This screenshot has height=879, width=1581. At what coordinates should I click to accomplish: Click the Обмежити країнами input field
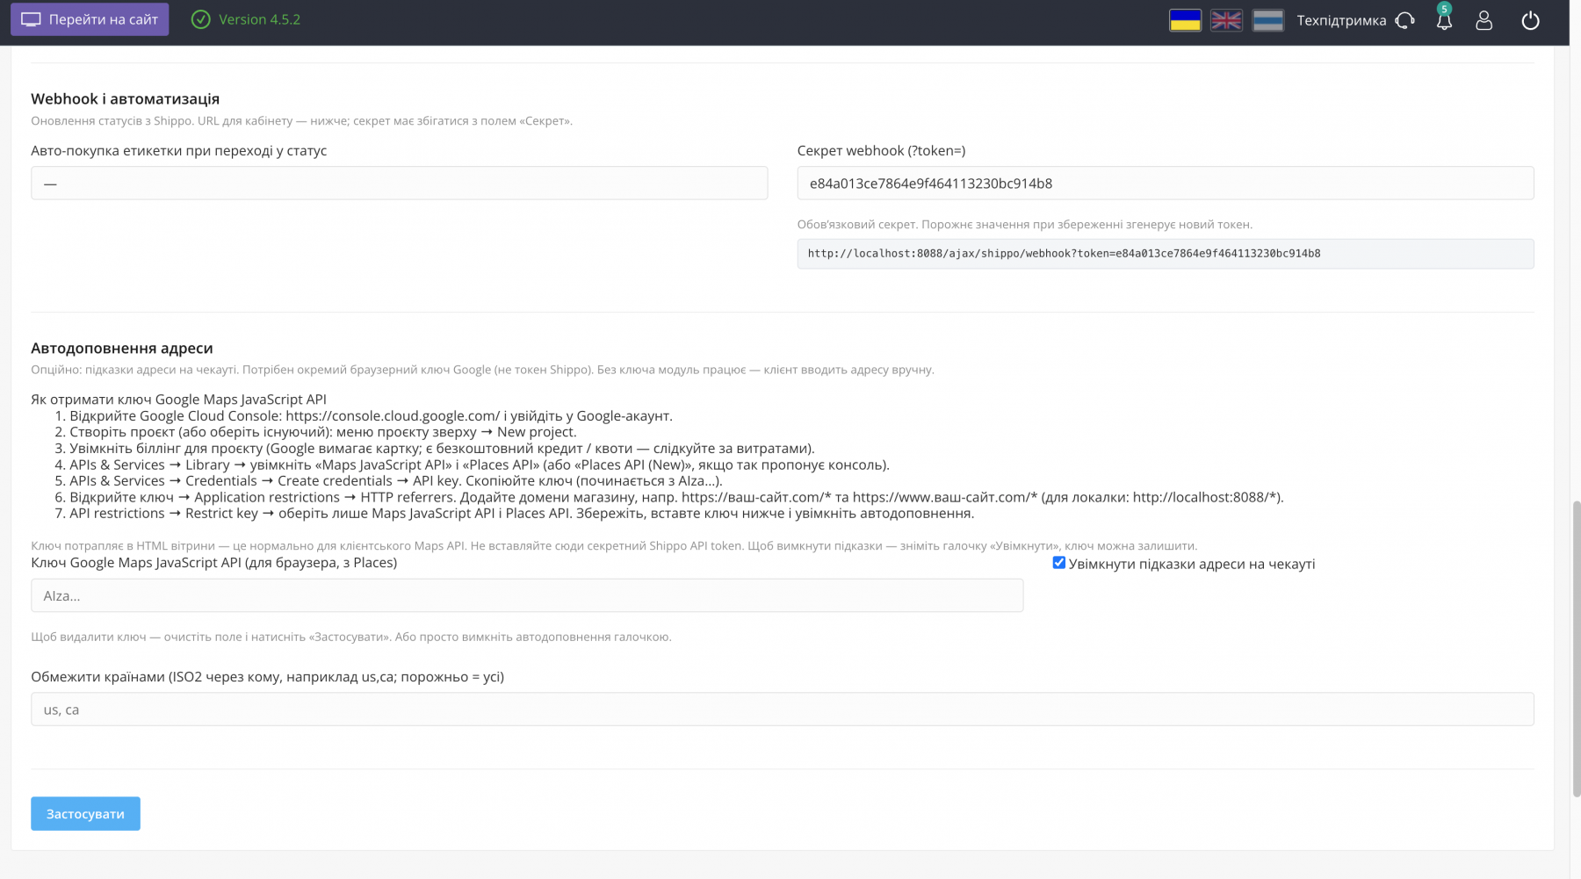(x=783, y=710)
